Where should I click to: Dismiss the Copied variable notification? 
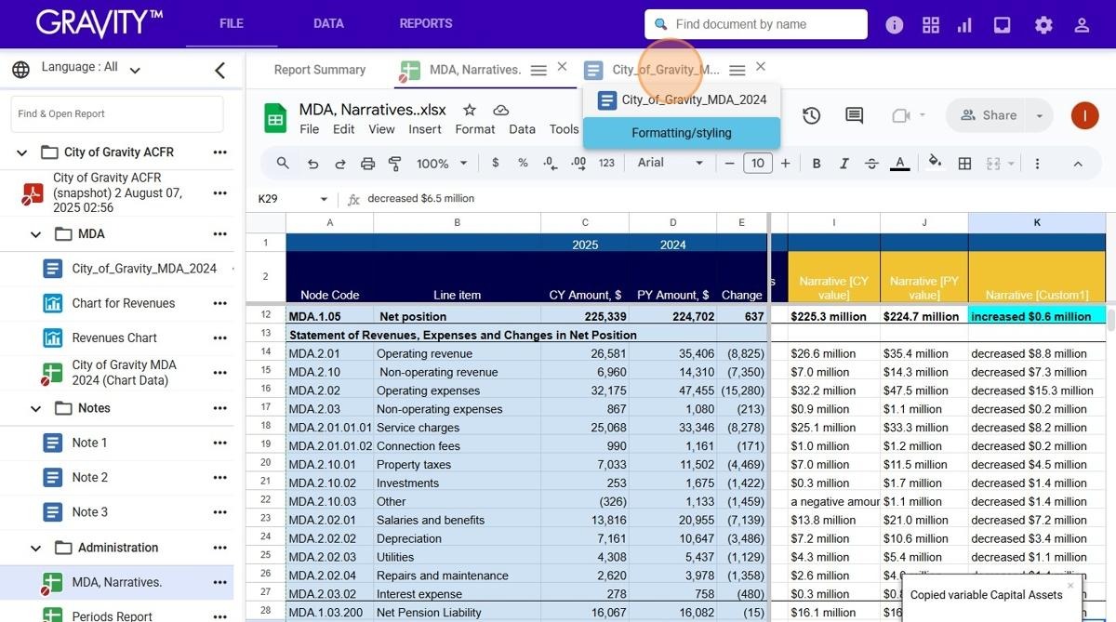point(1070,585)
